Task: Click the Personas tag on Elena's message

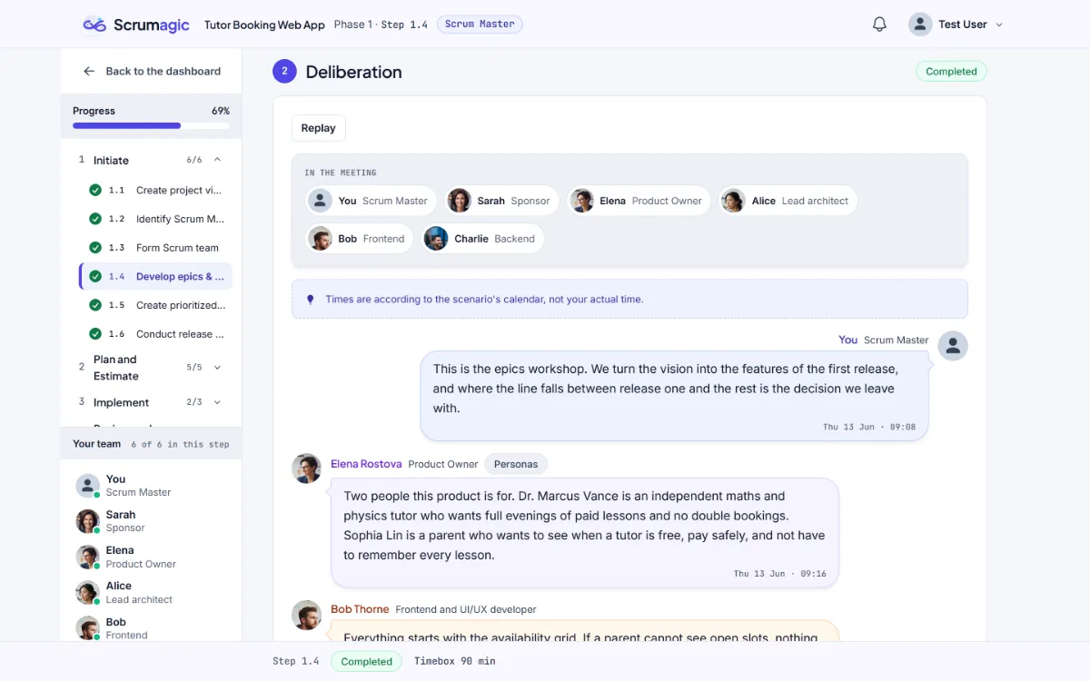Action: (516, 464)
